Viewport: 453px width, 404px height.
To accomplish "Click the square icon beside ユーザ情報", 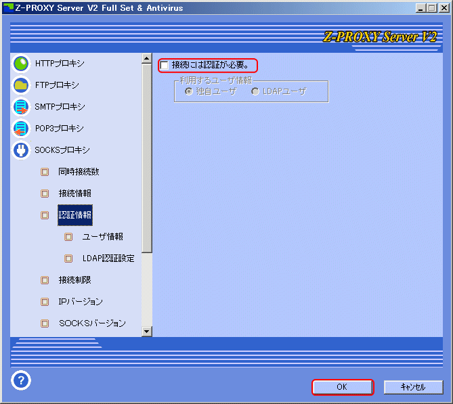I will coord(68,237).
